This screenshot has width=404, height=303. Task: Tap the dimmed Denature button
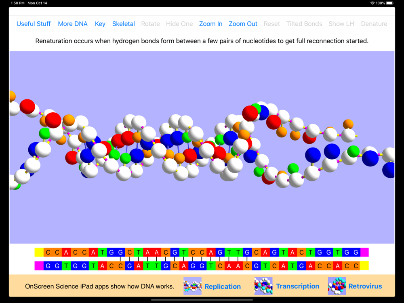[374, 24]
